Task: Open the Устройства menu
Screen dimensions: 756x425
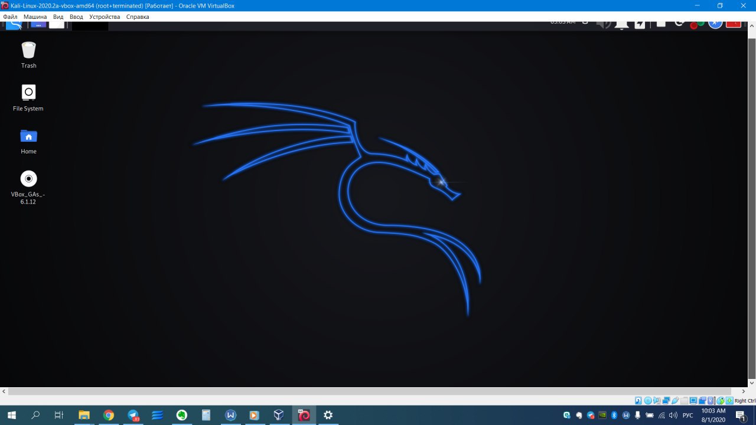Action: 105,17
